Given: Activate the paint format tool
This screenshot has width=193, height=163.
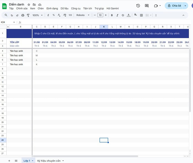Looking at the screenshot, I should [x=28, y=15].
